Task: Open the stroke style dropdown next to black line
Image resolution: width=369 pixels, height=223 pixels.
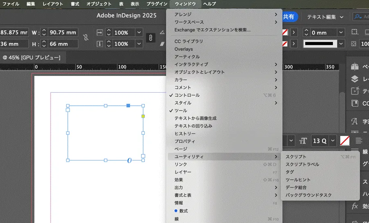Action: pyautogui.click(x=341, y=44)
